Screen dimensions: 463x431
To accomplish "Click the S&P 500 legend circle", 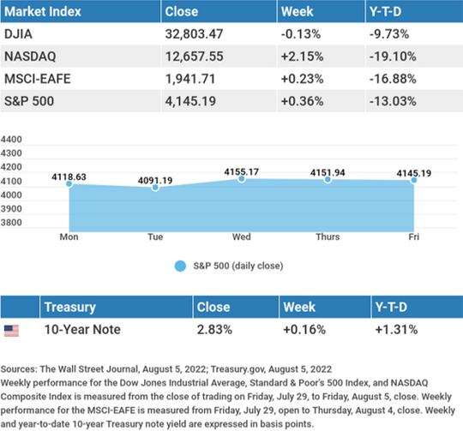I will pos(180,266).
